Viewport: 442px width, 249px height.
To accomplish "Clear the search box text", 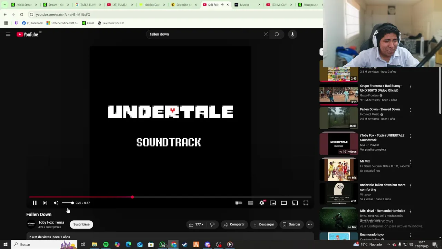I will pyautogui.click(x=266, y=34).
